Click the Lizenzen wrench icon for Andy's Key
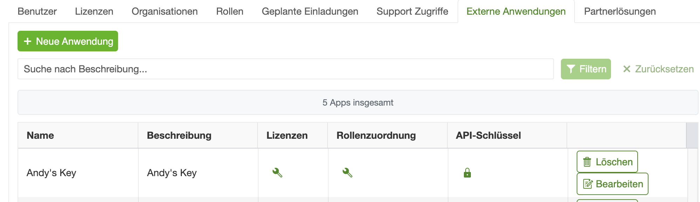The height and width of the screenshot is (202, 700). point(277,173)
